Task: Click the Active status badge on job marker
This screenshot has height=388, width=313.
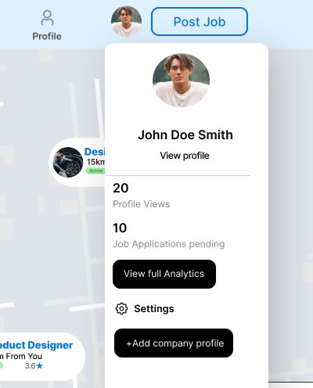Action: click(x=95, y=171)
